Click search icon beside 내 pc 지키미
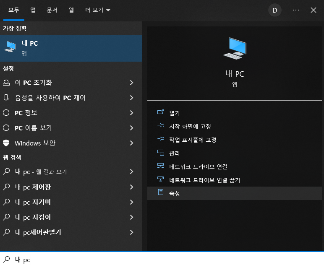 coord(6,202)
